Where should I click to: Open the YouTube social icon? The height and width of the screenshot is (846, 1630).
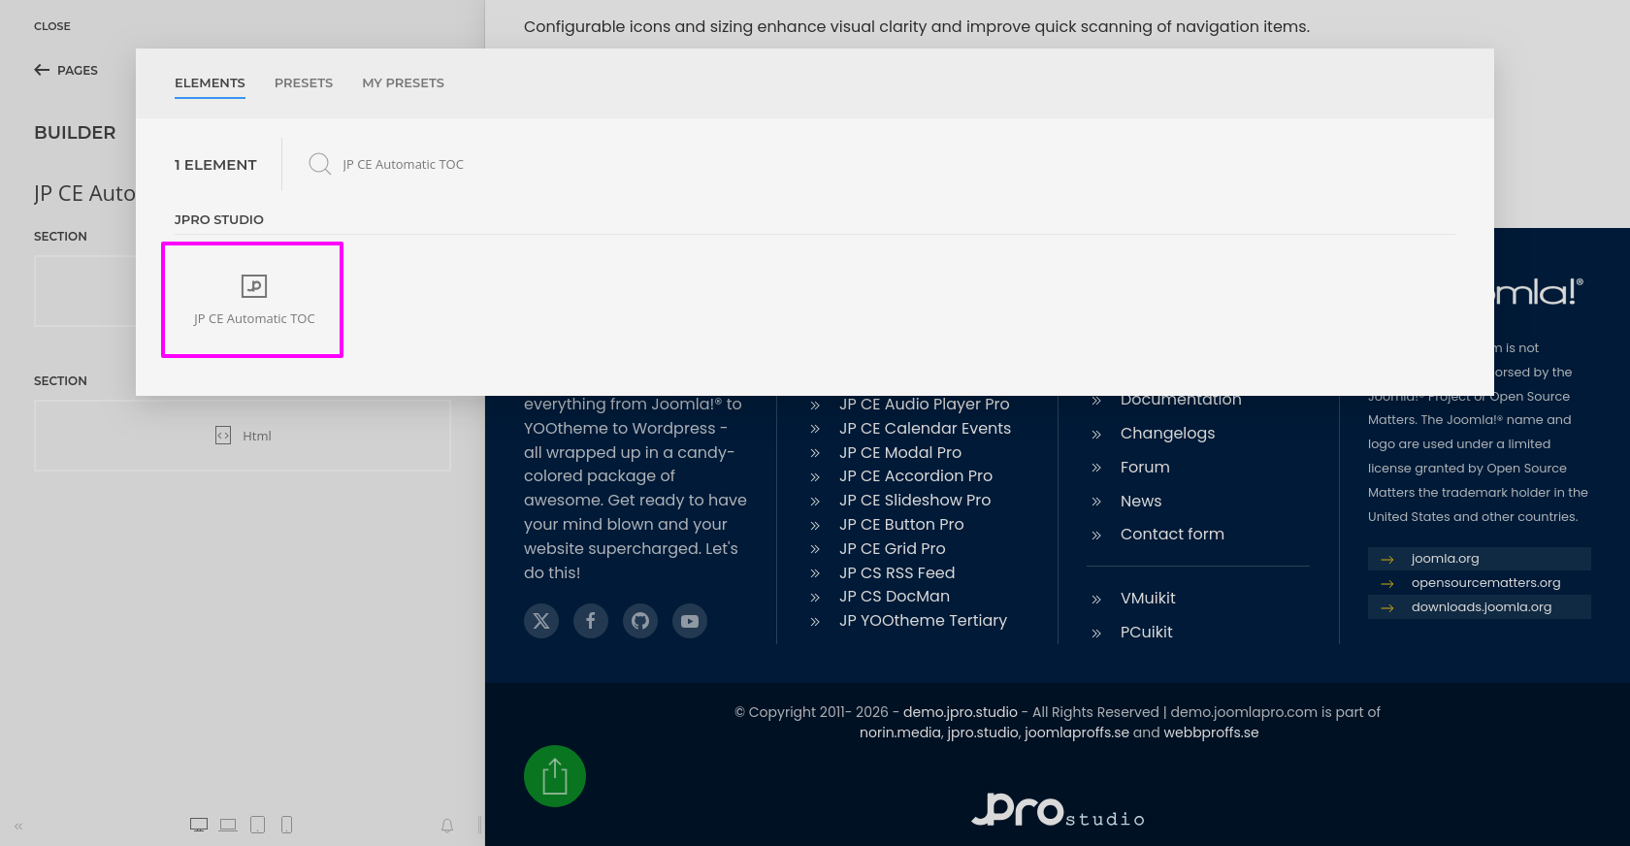click(690, 621)
